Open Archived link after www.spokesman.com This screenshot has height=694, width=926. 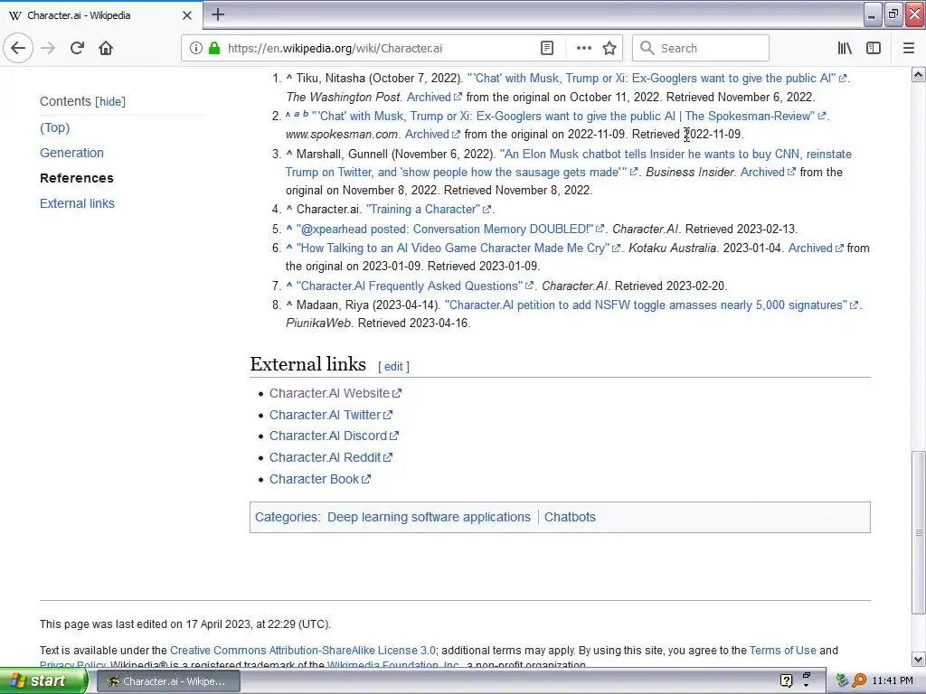[x=432, y=135]
